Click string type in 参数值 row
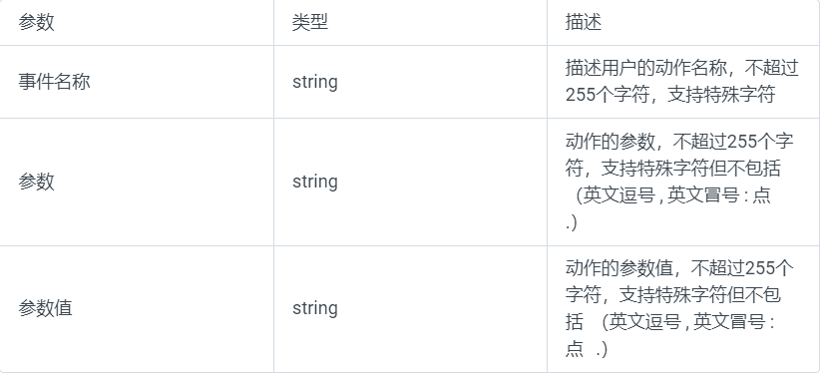This screenshot has height=374, width=821. tap(314, 308)
